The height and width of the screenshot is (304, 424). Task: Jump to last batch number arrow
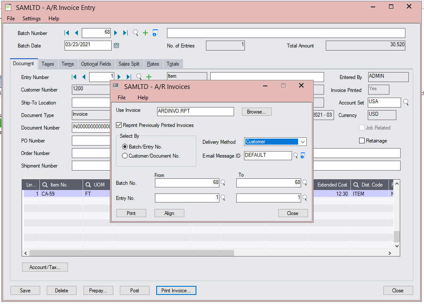pyautogui.click(x=125, y=33)
